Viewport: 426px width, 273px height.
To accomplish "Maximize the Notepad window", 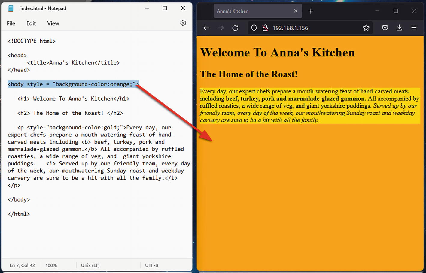I will 165,8.
